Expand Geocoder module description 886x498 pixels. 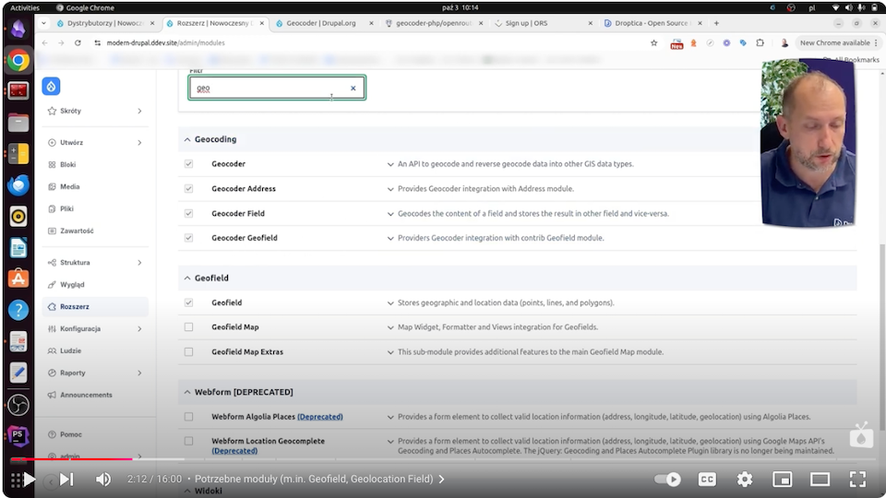click(x=390, y=164)
